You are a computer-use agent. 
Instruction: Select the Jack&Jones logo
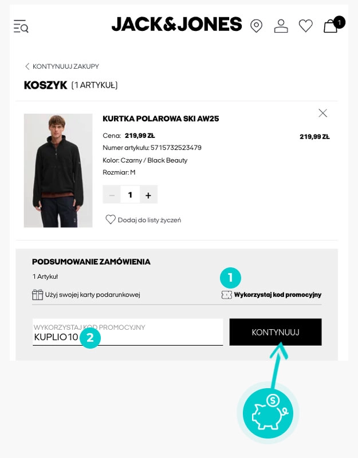click(175, 25)
